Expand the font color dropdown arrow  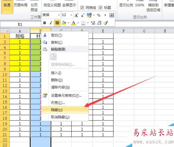pyautogui.click(x=78, y=23)
